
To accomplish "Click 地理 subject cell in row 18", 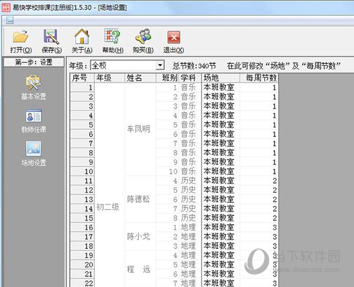I will coord(190,246).
